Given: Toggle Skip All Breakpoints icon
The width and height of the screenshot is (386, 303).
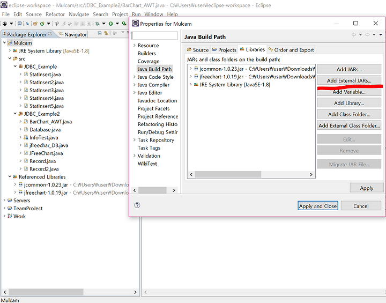Looking at the screenshot, I should pos(27,24).
